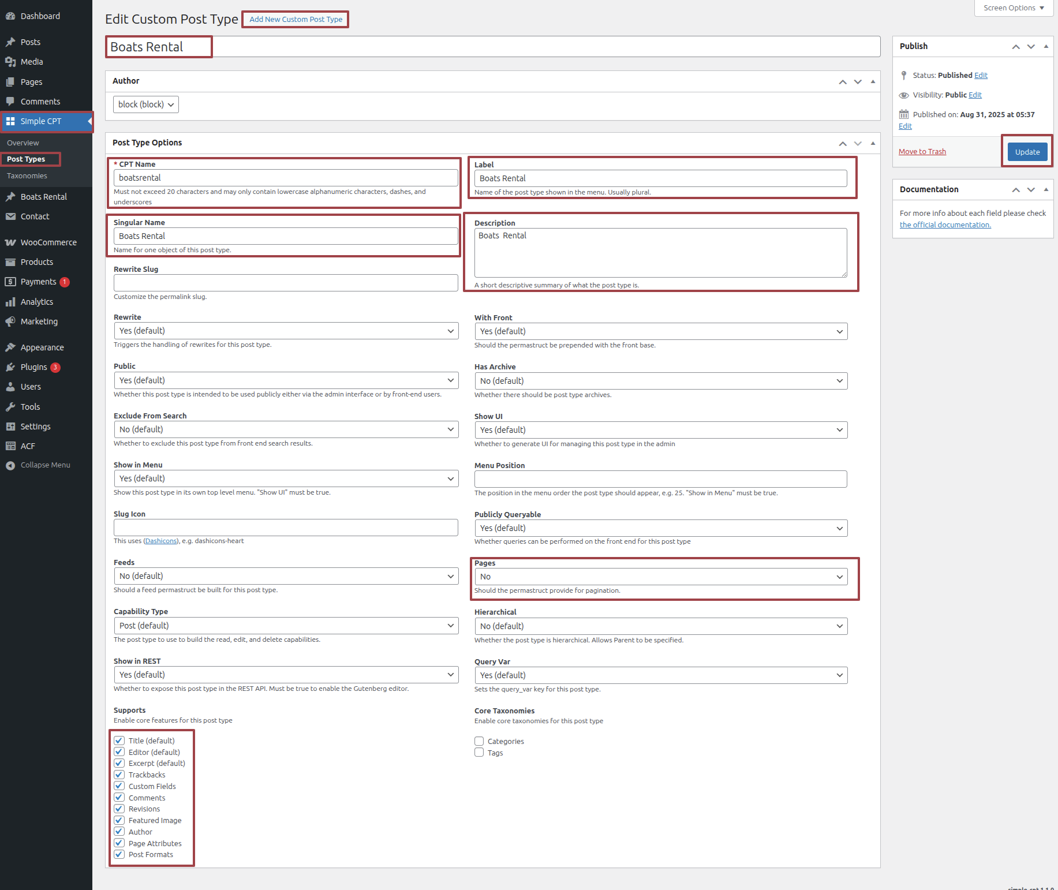This screenshot has height=890, width=1058.
Task: Click the Move to Trash link
Action: click(922, 152)
